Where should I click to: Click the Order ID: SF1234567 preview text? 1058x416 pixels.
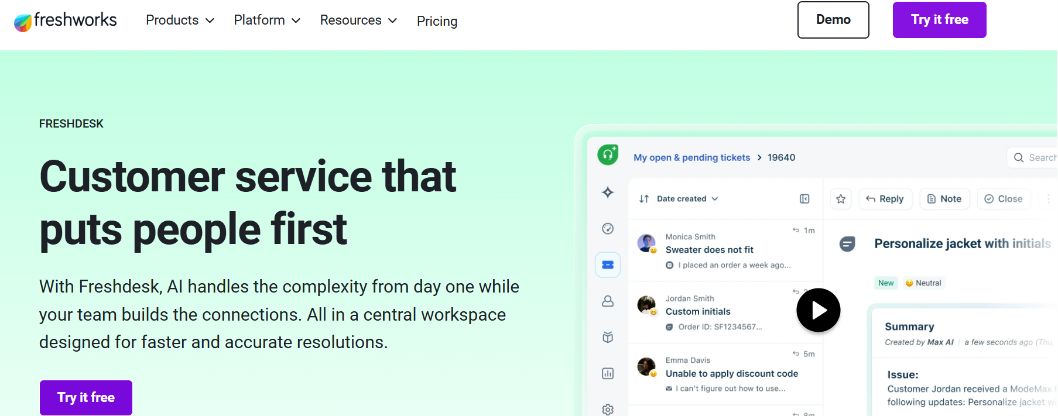coord(720,327)
